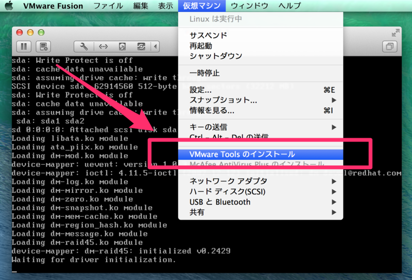Click the yellow minimize window button
The height and width of the screenshot is (280, 412).
(x=30, y=32)
